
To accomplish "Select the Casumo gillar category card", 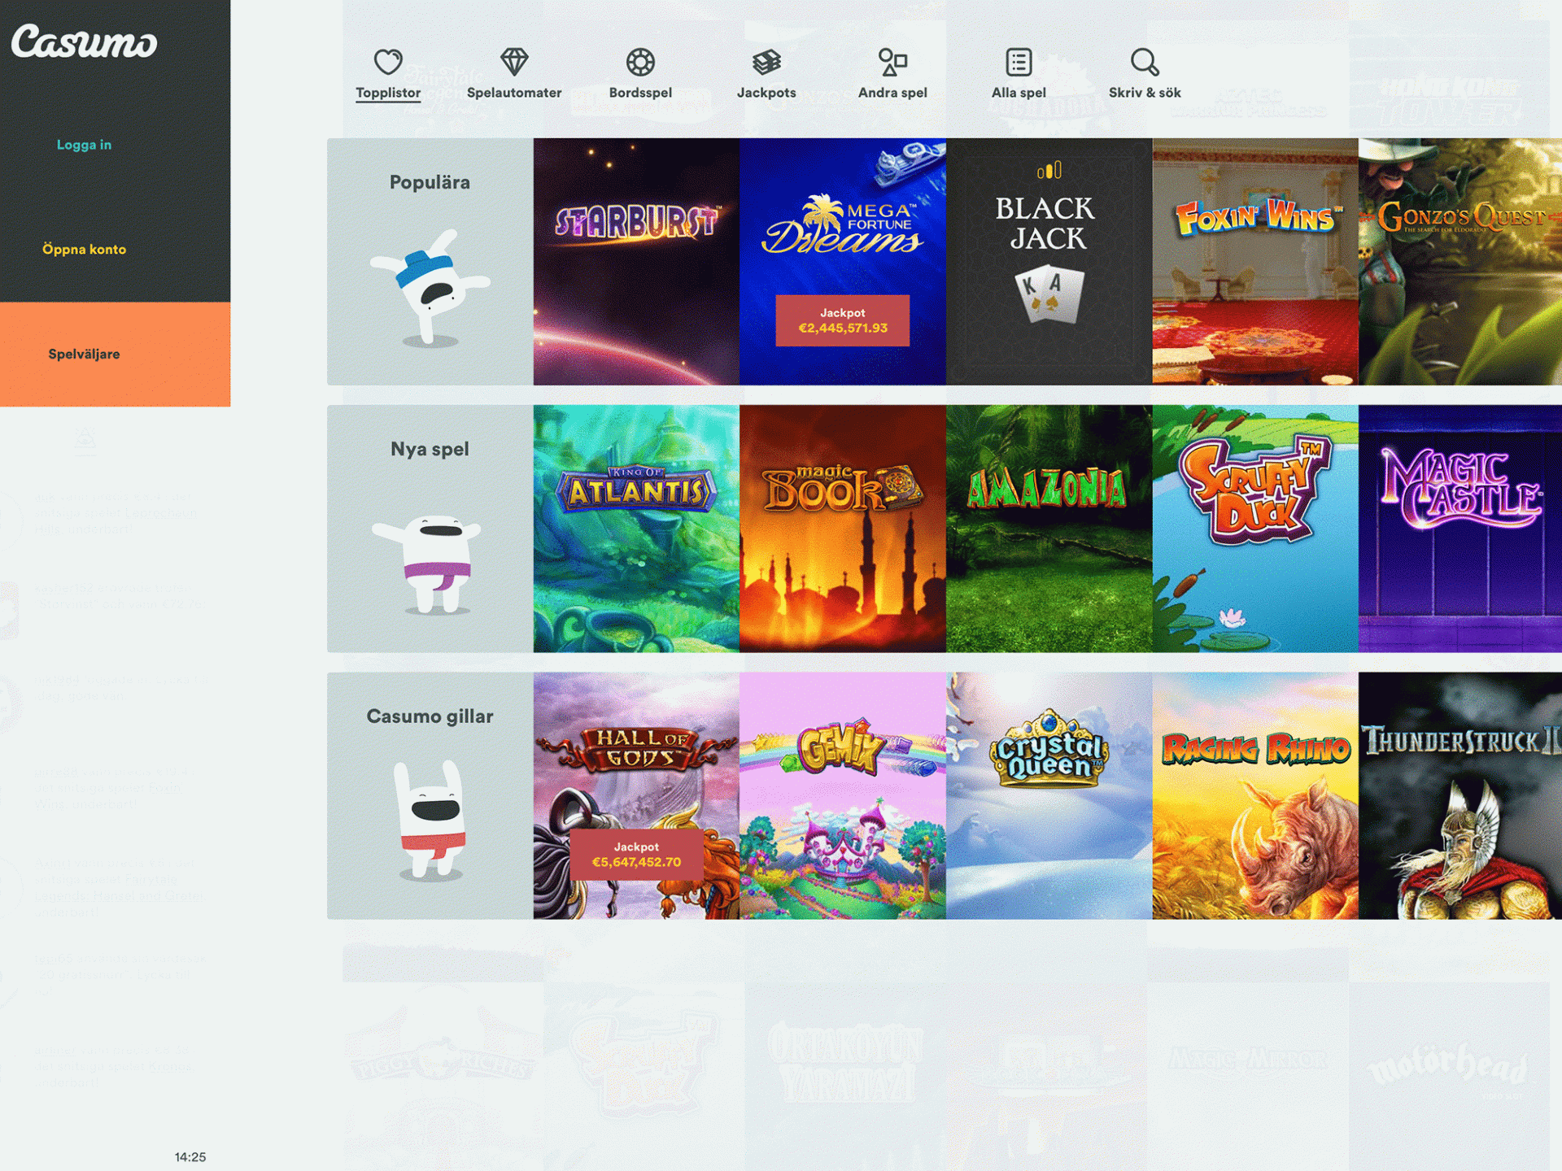I will [430, 795].
